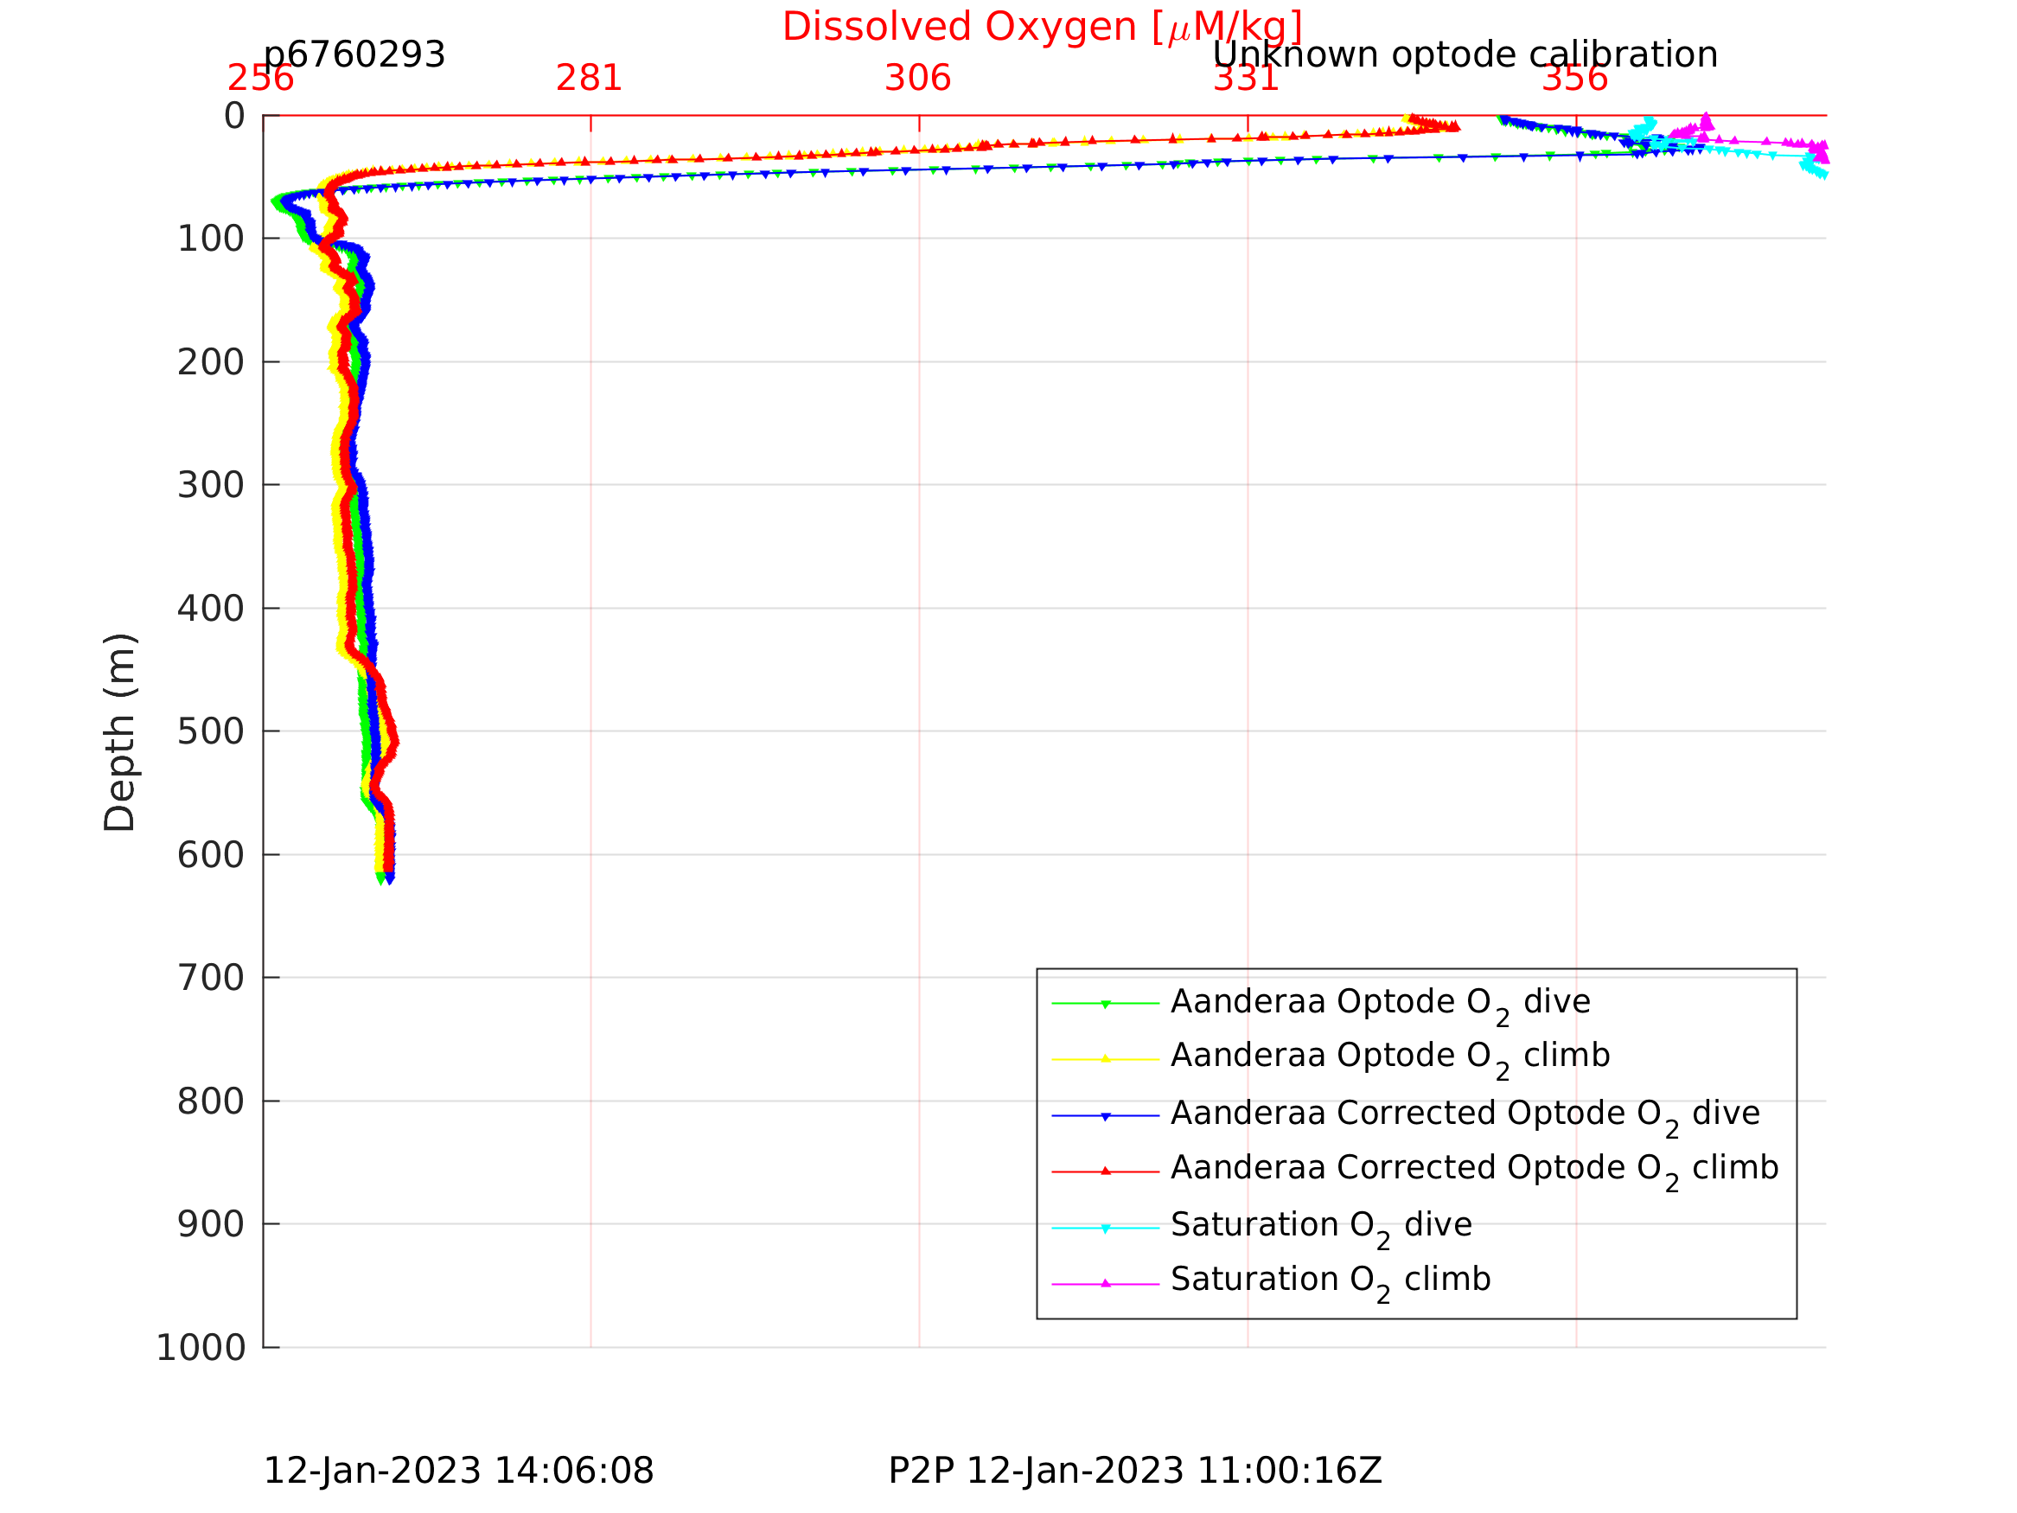Click the '12-Jan-2023 14:06:08' timestamp text
2017x1513 pixels.
(457, 1471)
